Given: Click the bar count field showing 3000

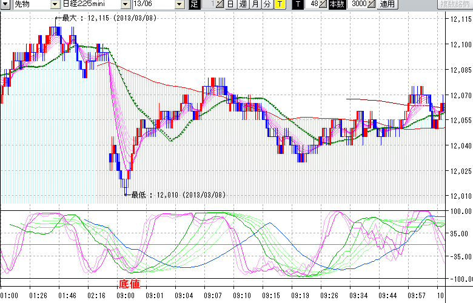Looking at the screenshot, I should [x=358, y=4].
